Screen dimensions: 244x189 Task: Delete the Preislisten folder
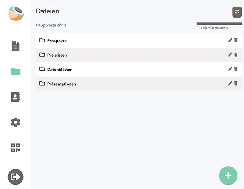236,55
